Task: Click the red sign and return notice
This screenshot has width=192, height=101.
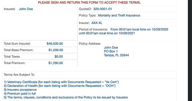Action: click(x=89, y=2)
